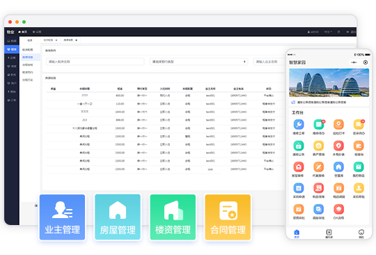The height and width of the screenshot is (255, 376).
Task: Click the building banner image in phone
Action: point(329,83)
